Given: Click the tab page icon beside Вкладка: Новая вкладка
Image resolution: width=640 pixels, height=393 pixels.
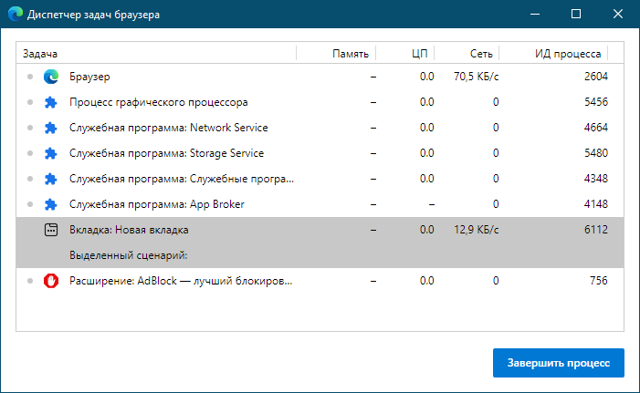Looking at the screenshot, I should (51, 230).
